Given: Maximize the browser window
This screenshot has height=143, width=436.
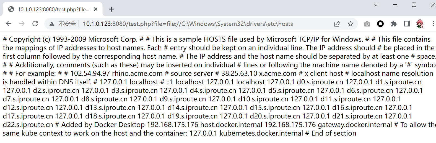Looking at the screenshot, I should tap(414, 5).
